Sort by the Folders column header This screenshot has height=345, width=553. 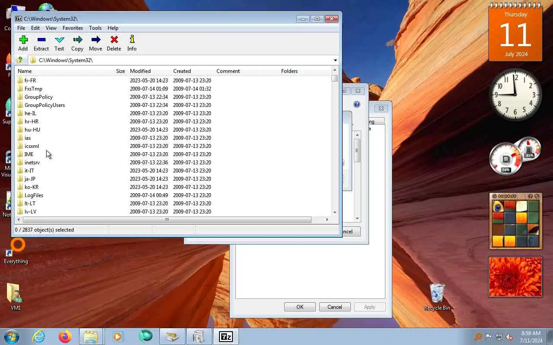pyautogui.click(x=279, y=71)
